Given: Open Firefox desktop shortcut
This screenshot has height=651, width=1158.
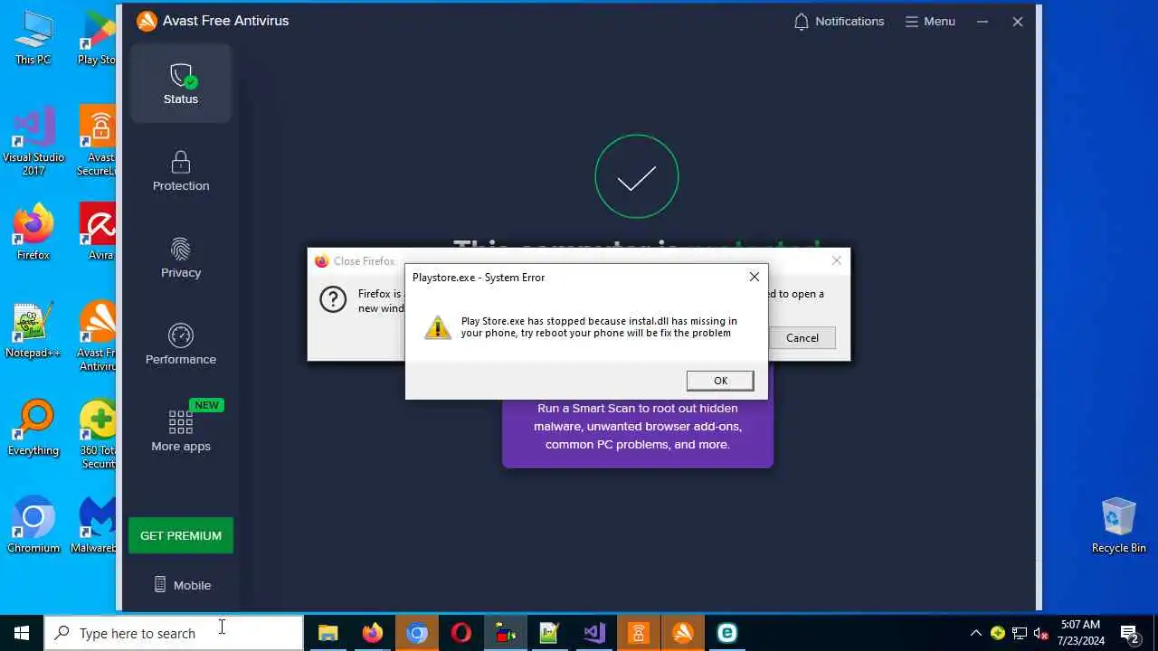Looking at the screenshot, I should tap(33, 232).
